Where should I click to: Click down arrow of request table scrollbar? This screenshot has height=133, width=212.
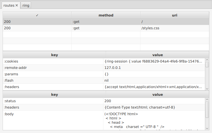(207, 89)
